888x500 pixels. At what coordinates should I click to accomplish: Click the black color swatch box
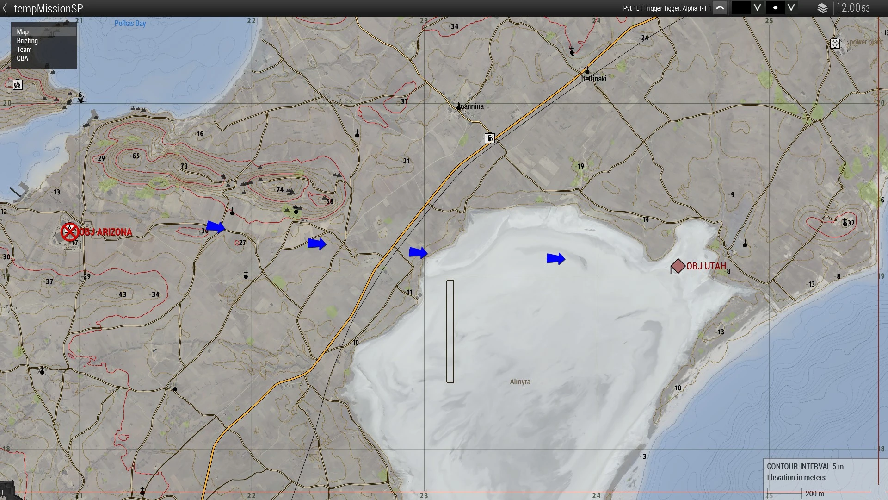pyautogui.click(x=741, y=8)
